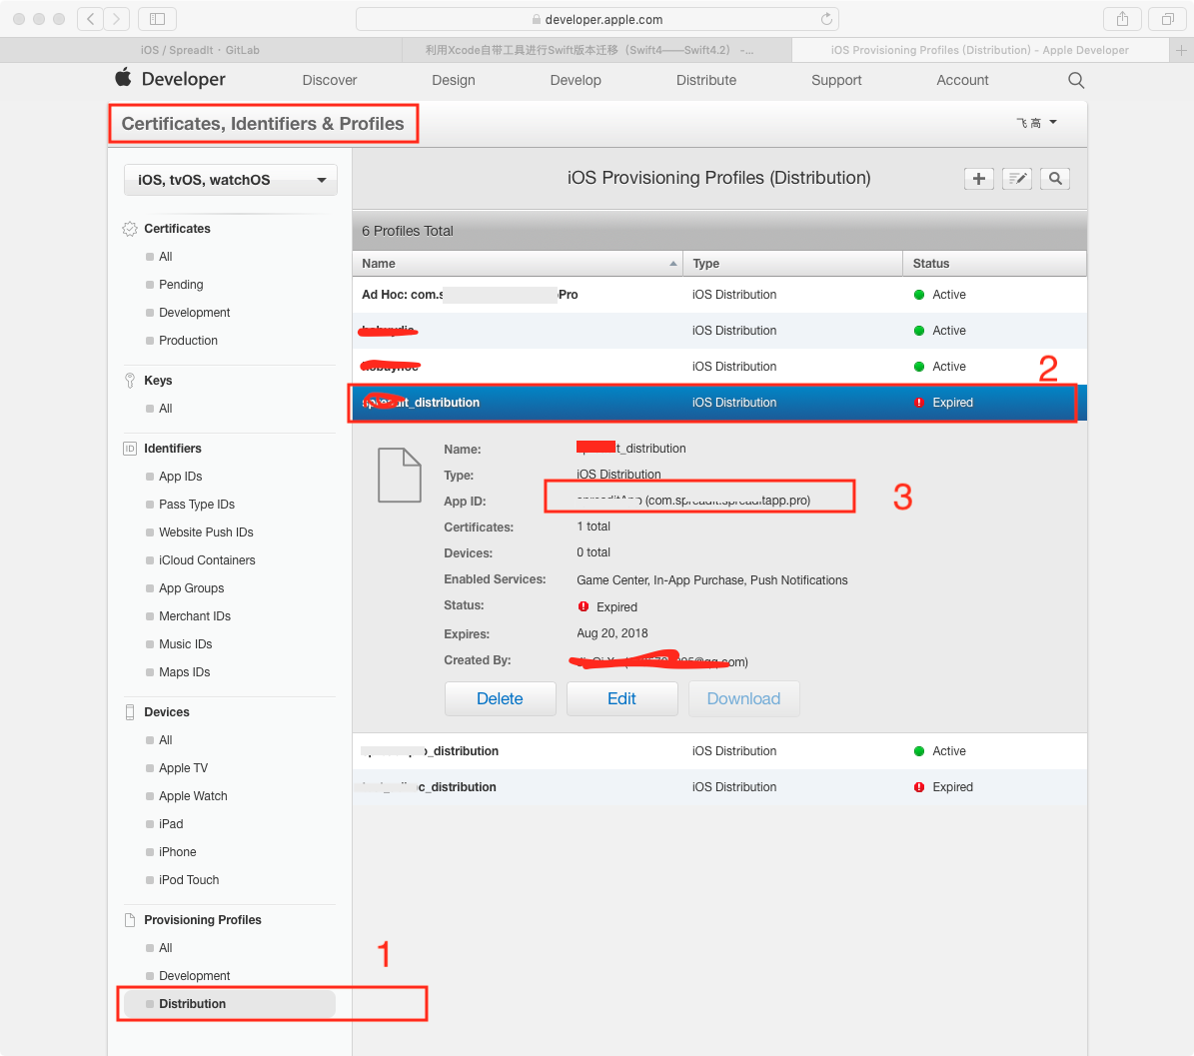This screenshot has height=1056, width=1194.
Task: Click the page reload icon in address bar
Action: [826, 19]
